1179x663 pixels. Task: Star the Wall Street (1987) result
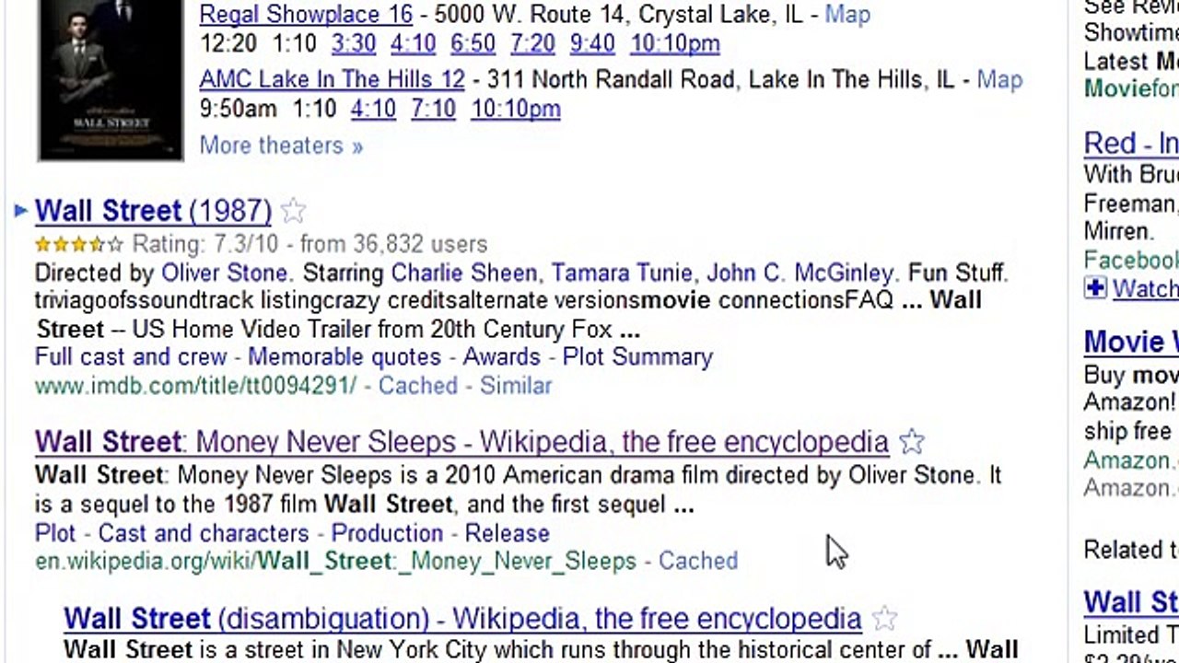293,212
